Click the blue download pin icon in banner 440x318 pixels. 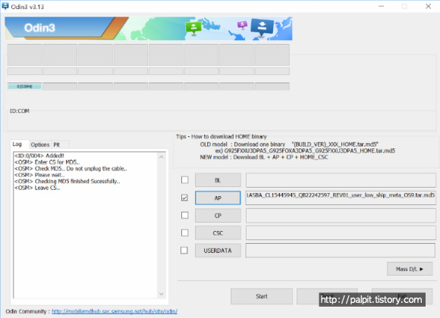pos(262,27)
